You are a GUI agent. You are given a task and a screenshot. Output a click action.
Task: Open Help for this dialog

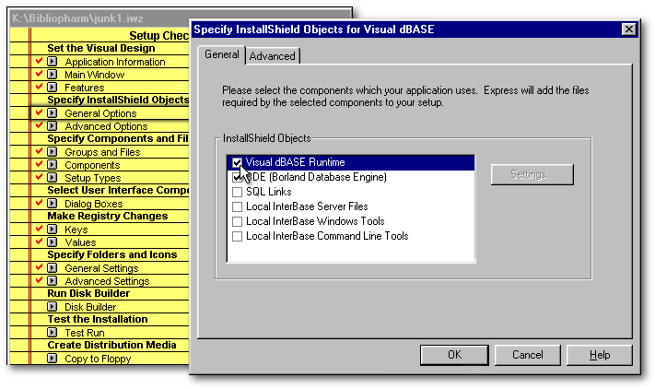tap(600, 355)
